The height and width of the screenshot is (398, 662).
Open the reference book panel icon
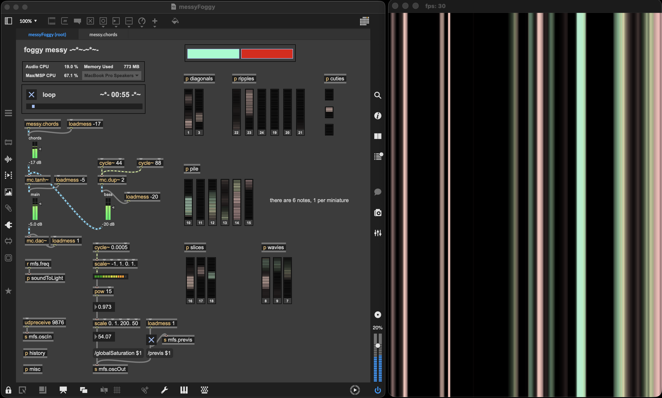378,136
